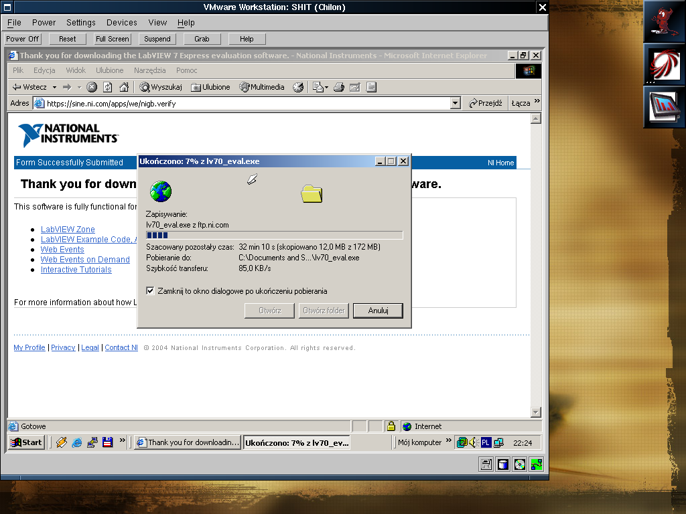Open the Narzędzia menu in Internet Explorer
Screen dimensions: 686x514
coord(149,70)
